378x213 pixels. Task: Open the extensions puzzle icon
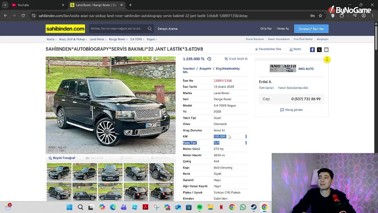(342, 16)
